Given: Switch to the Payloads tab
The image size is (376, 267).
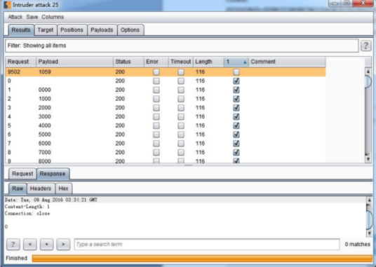Looking at the screenshot, I should pyautogui.click(x=102, y=30).
